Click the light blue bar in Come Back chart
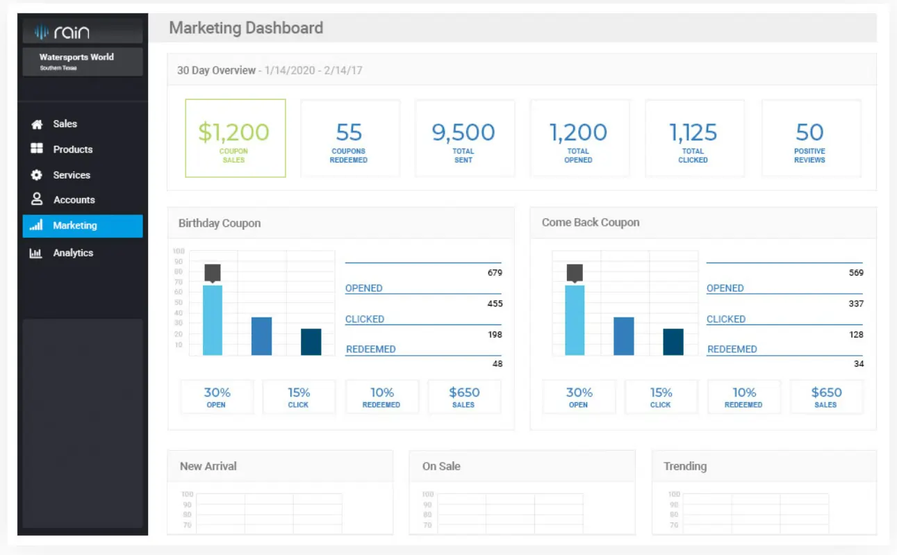The width and height of the screenshot is (897, 555). (x=575, y=320)
